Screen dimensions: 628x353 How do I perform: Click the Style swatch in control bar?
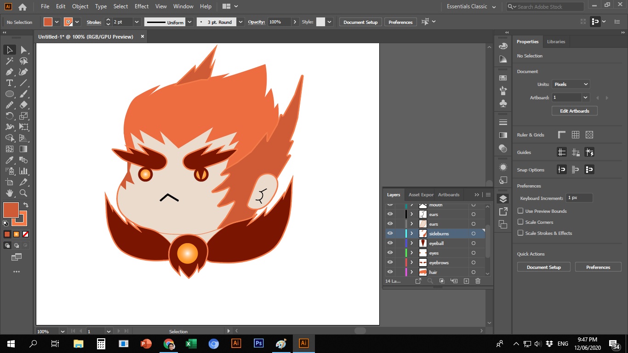[320, 22]
